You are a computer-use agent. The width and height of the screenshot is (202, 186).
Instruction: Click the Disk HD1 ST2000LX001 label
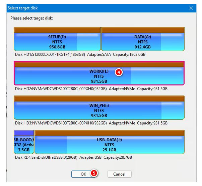click(x=50, y=54)
